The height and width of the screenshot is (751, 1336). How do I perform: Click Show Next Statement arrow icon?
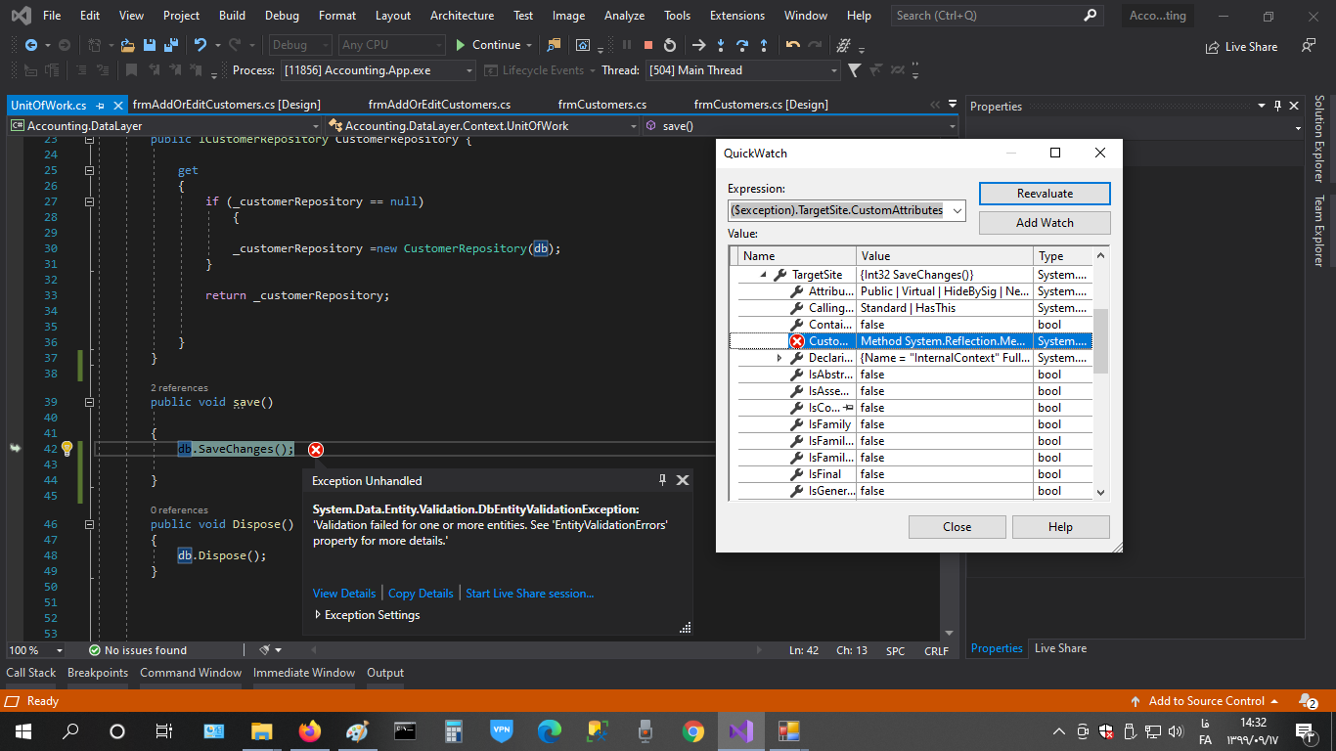tap(698, 45)
